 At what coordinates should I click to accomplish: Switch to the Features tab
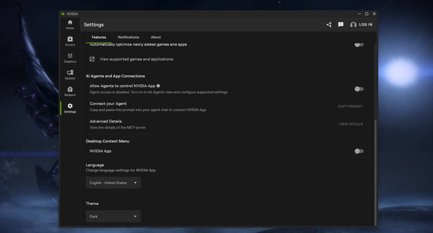pyautogui.click(x=99, y=37)
